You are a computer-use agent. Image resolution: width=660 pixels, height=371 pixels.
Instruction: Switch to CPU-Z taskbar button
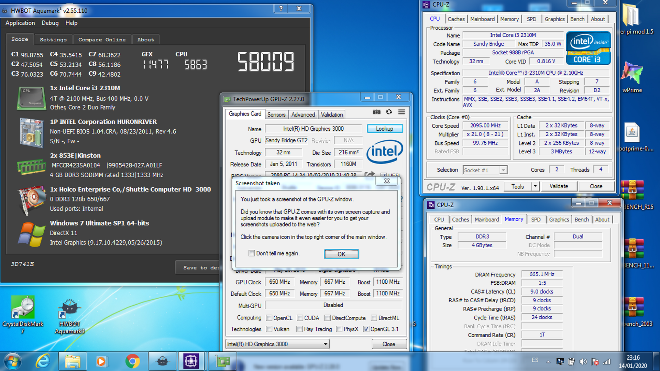click(x=191, y=361)
